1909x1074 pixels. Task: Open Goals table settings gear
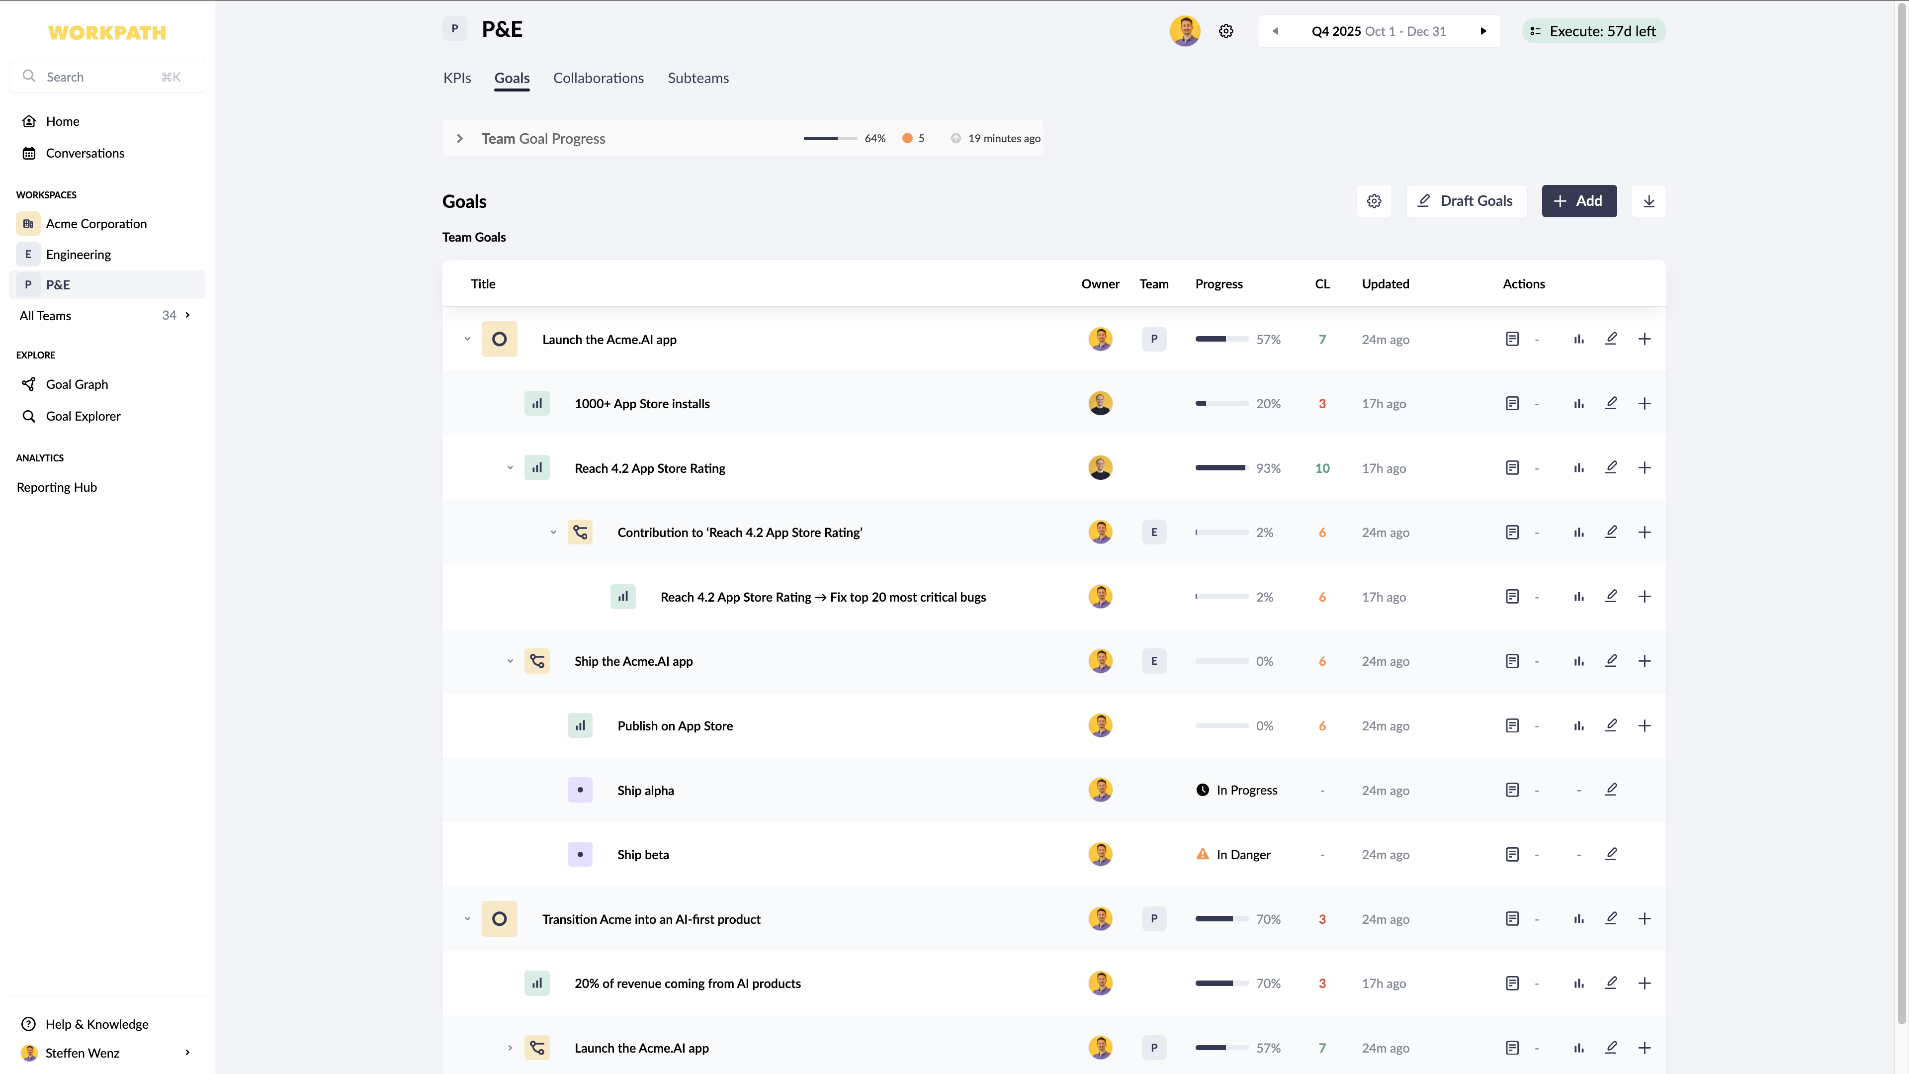point(1374,201)
